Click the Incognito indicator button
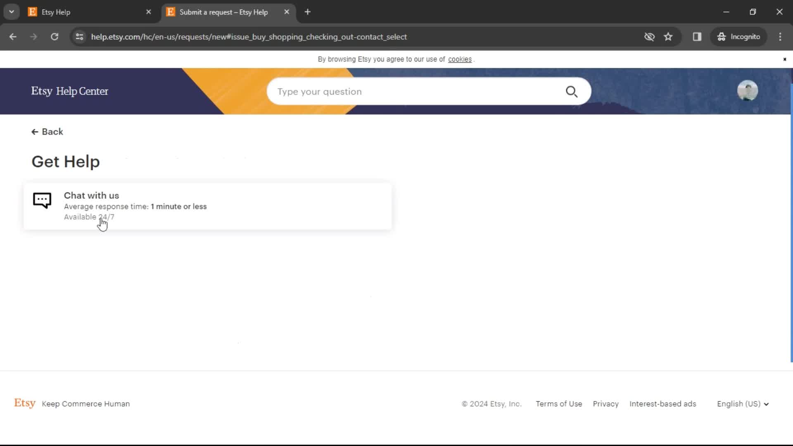Screen dimensions: 793x446 point(739,37)
